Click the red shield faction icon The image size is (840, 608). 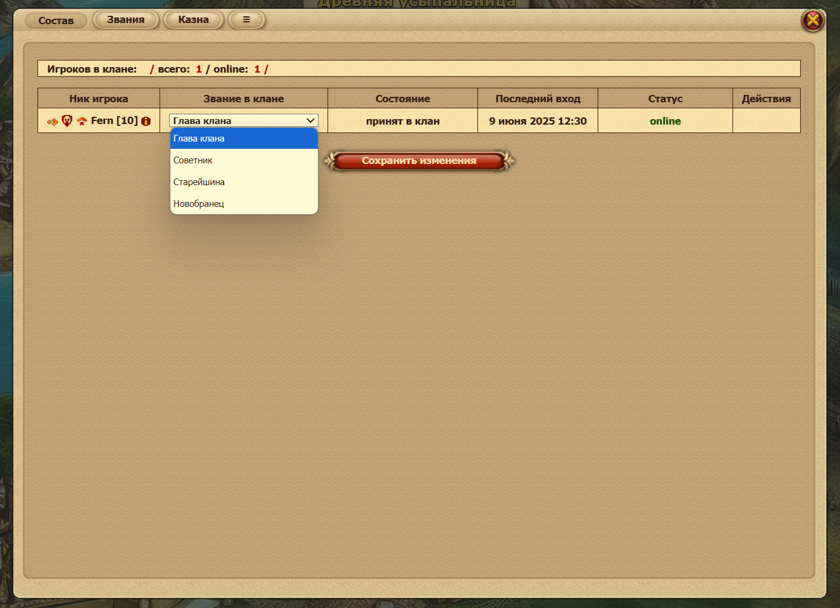click(67, 121)
